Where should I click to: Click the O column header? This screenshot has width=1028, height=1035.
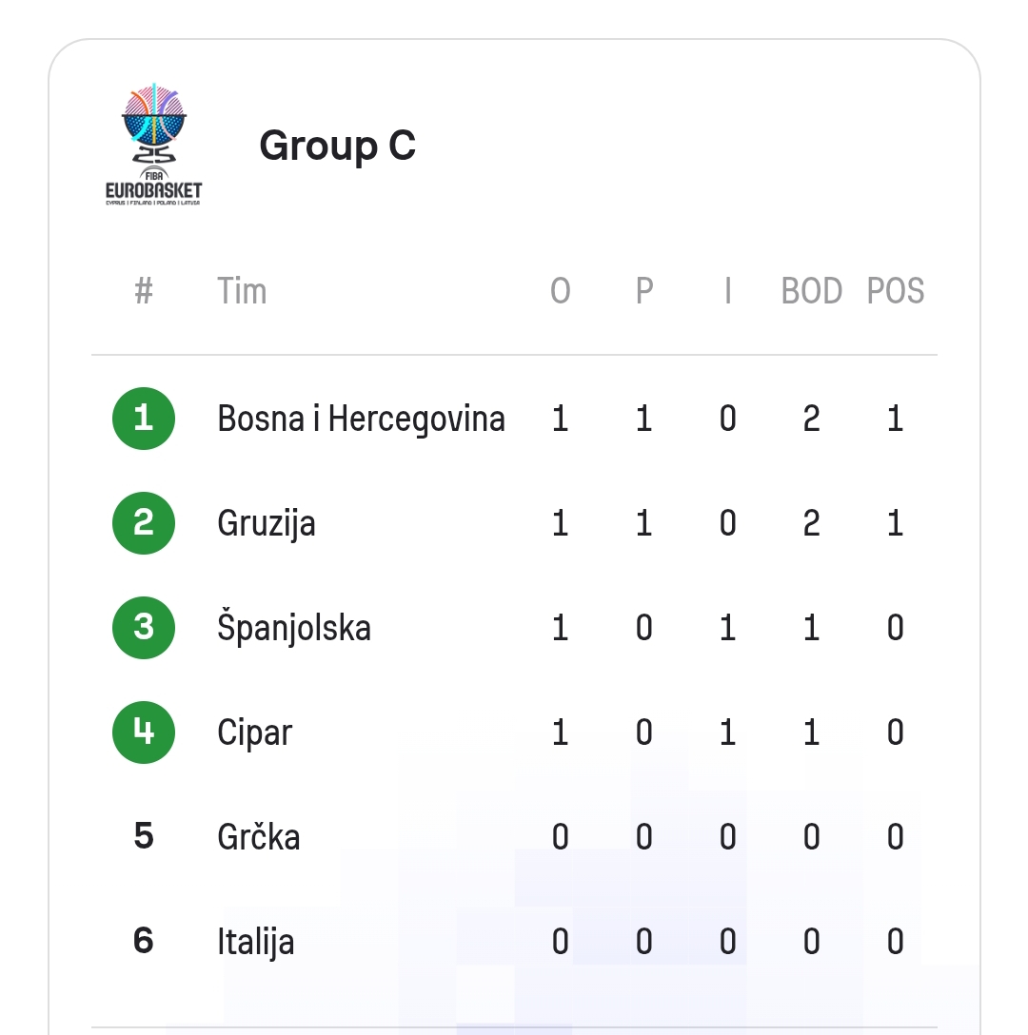click(x=561, y=291)
